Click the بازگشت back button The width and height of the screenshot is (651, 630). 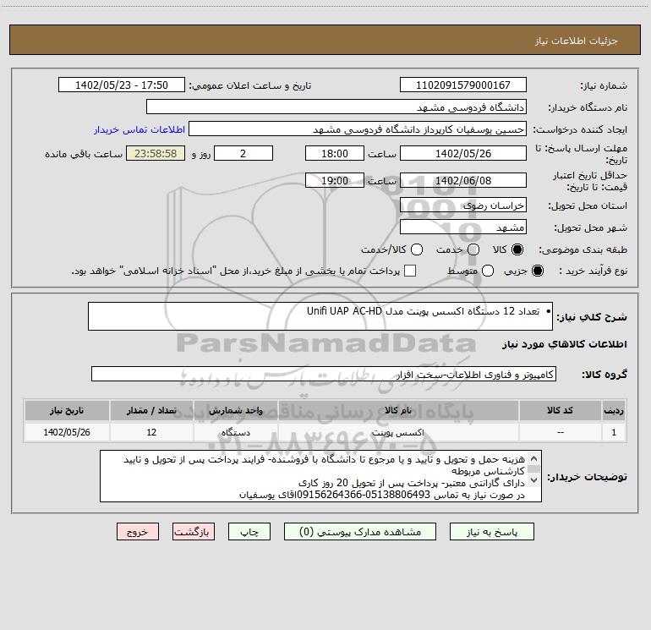(x=194, y=532)
